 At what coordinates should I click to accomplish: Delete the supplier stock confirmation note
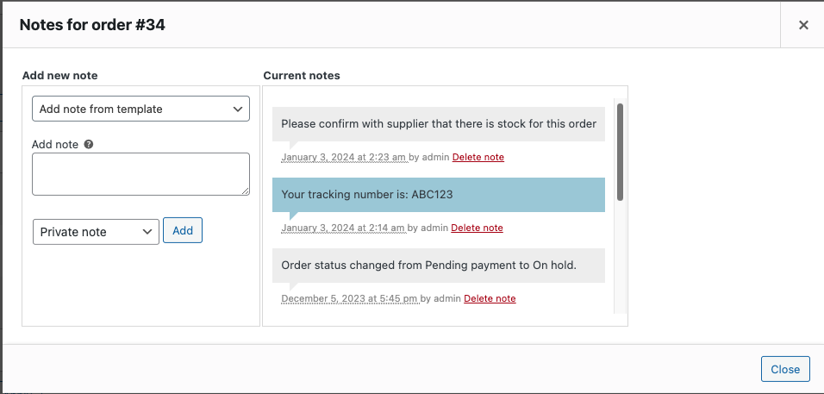pyautogui.click(x=478, y=157)
